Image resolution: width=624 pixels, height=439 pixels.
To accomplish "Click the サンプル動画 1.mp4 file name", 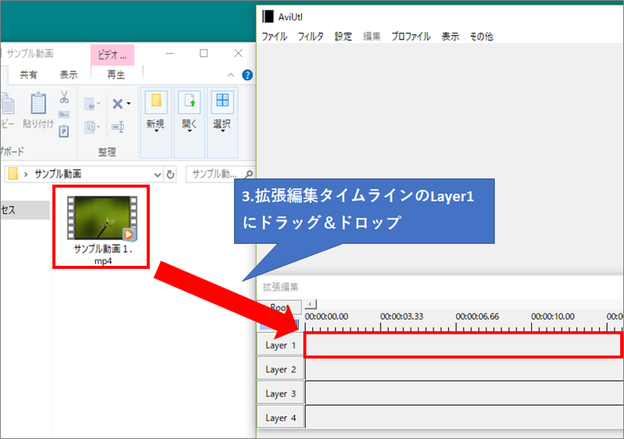I will point(103,255).
